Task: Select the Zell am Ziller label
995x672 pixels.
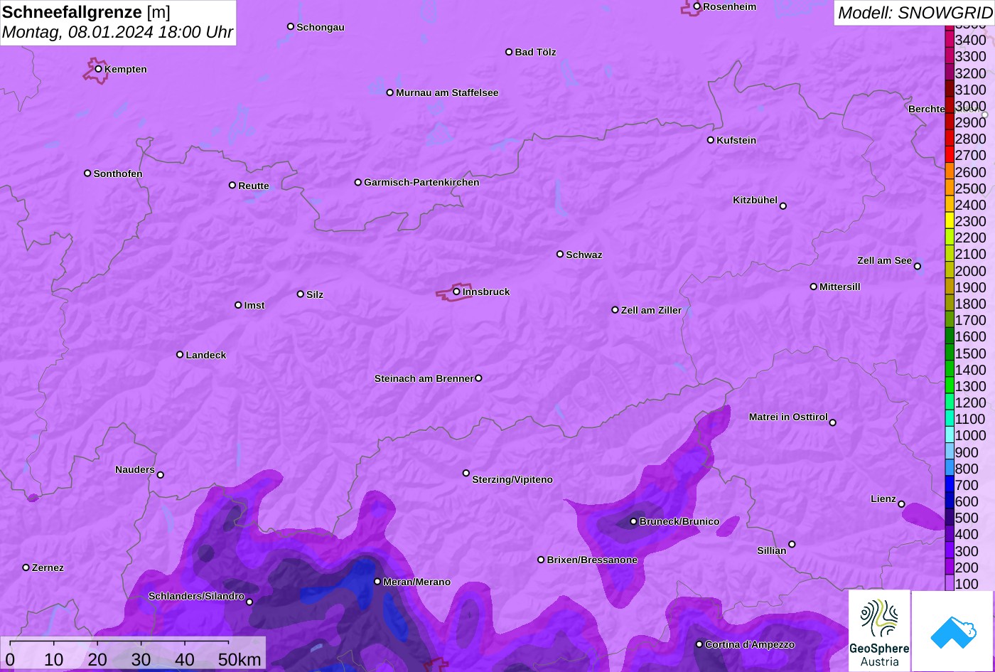Action: [x=651, y=310]
